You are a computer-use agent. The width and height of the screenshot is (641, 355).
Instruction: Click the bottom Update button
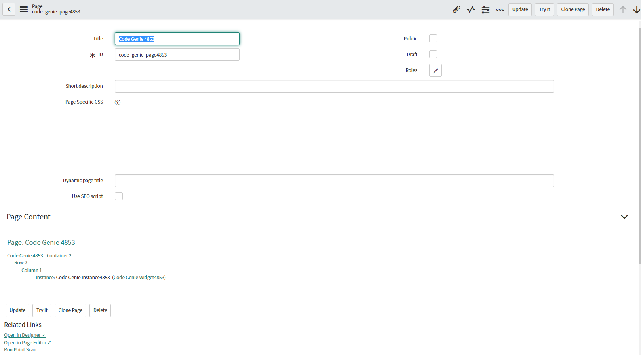coord(17,310)
